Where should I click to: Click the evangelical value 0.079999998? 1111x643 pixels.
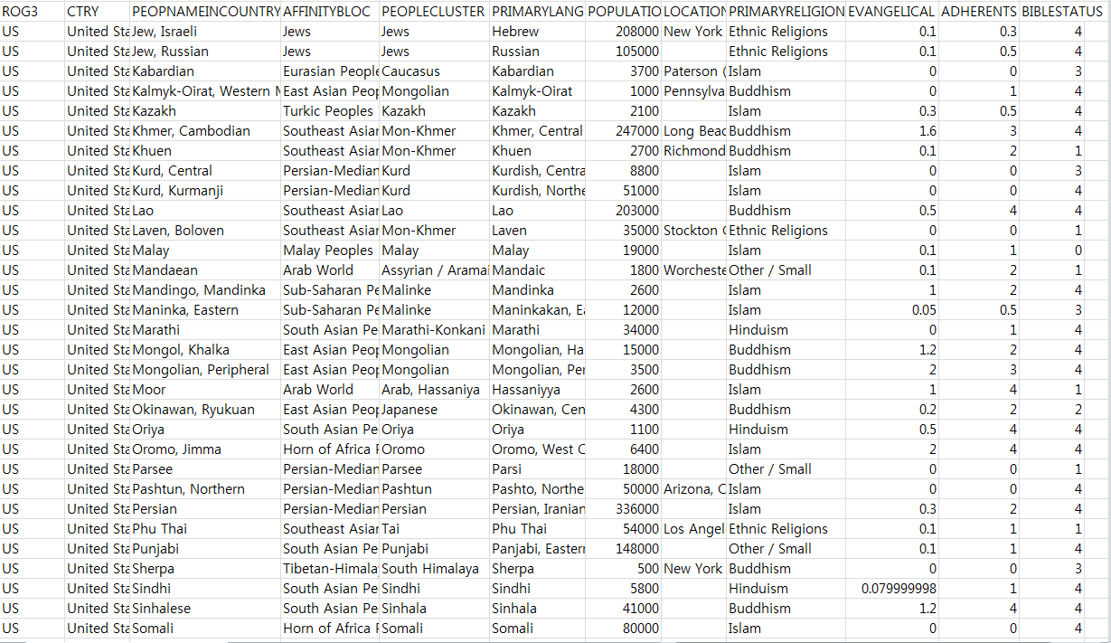pos(893,589)
